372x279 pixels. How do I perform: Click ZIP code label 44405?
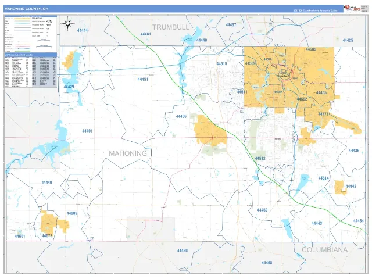[321, 93]
